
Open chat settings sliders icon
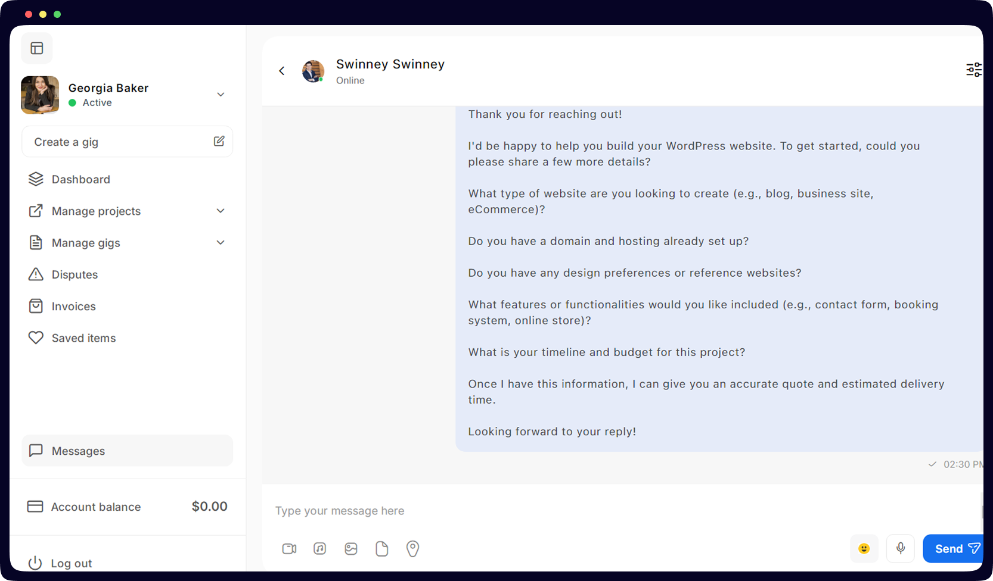click(x=974, y=70)
